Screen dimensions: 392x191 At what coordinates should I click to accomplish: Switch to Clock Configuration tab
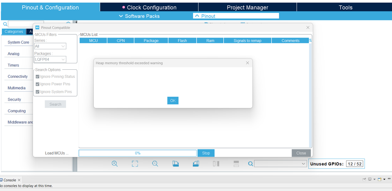(x=149, y=7)
